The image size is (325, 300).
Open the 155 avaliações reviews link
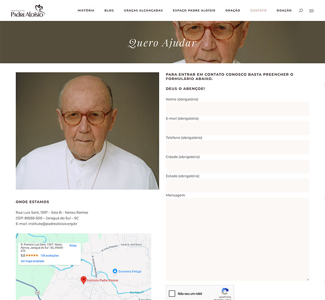(50, 255)
